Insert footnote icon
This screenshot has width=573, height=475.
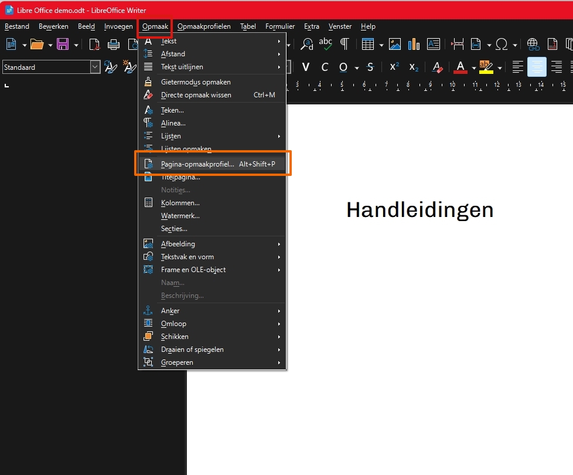[552, 44]
